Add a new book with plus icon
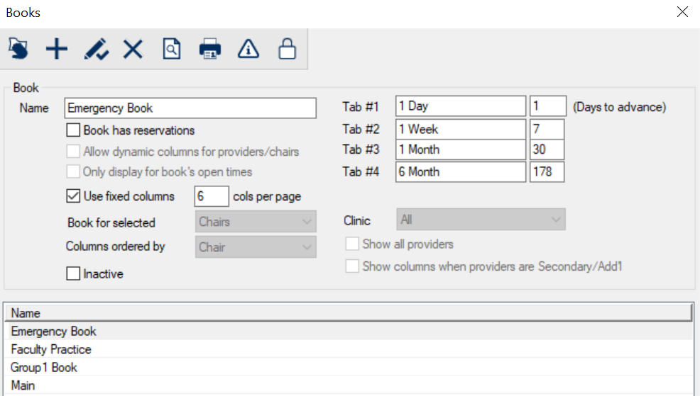 click(56, 49)
